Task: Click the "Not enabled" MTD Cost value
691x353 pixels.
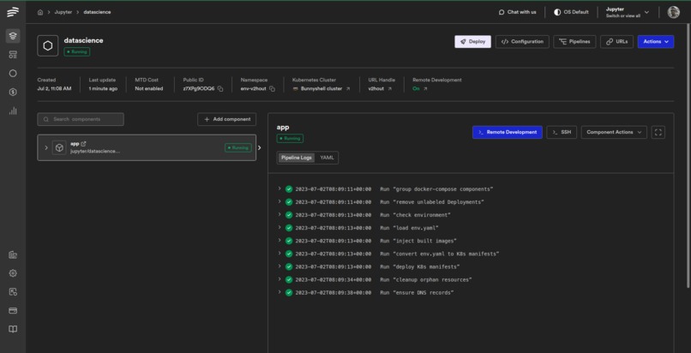Action: pyautogui.click(x=148, y=88)
